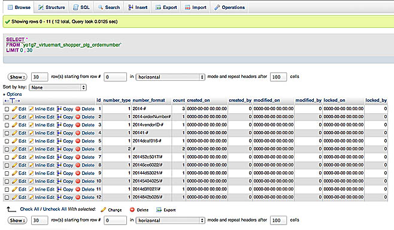The image size is (394, 230).
Task: Click the Copy icon for row 3
Action: click(x=59, y=125)
